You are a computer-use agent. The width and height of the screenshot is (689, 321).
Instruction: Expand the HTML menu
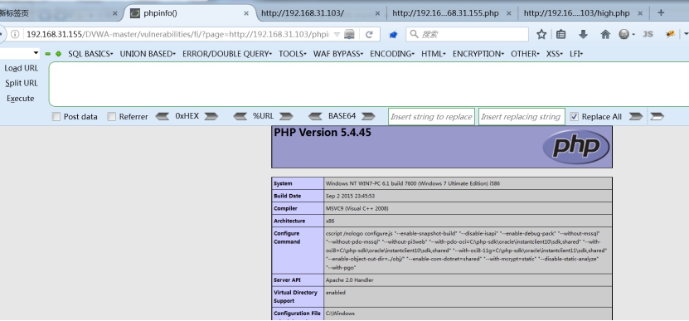point(434,54)
